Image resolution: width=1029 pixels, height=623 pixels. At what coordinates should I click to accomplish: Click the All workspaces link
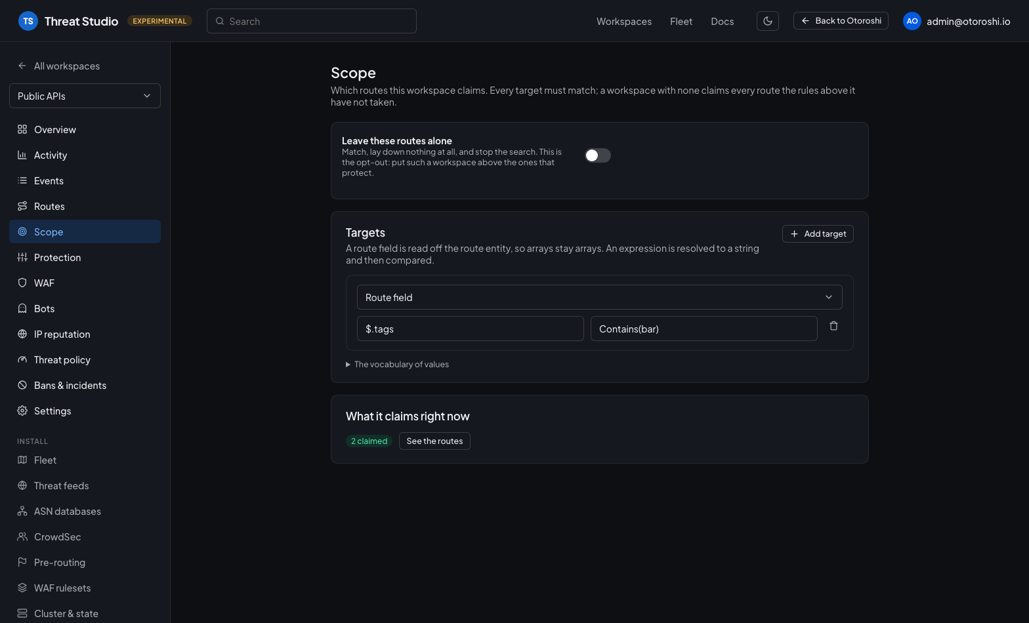(67, 66)
